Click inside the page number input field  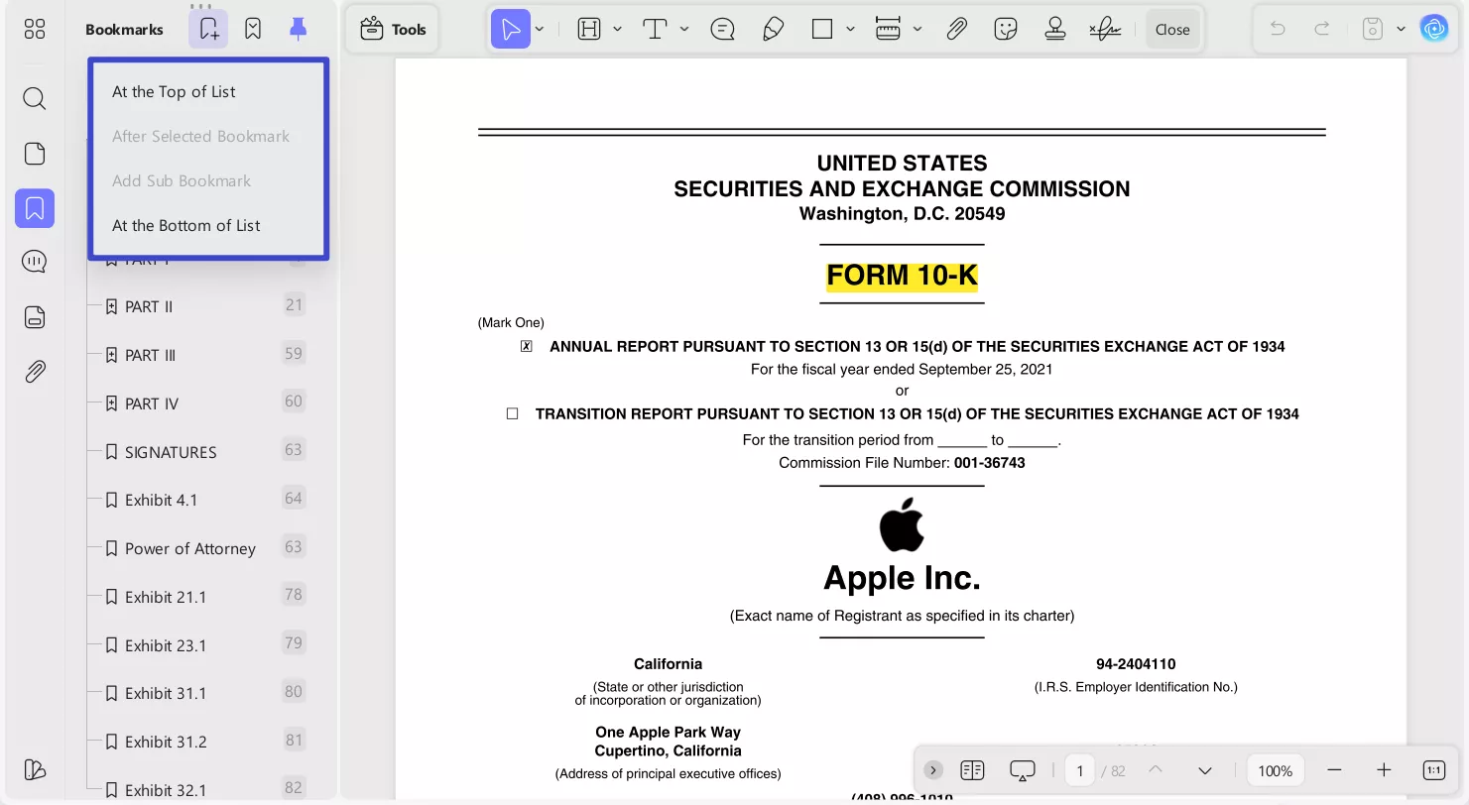[1079, 769]
